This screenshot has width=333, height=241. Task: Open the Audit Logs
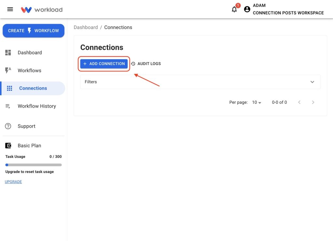click(x=146, y=64)
